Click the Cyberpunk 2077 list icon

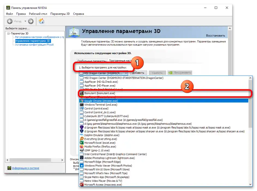point(81,116)
